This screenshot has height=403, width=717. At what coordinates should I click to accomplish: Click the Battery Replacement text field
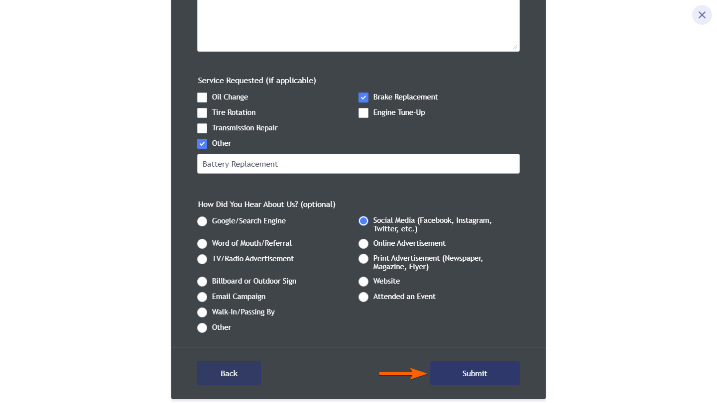[x=358, y=164]
